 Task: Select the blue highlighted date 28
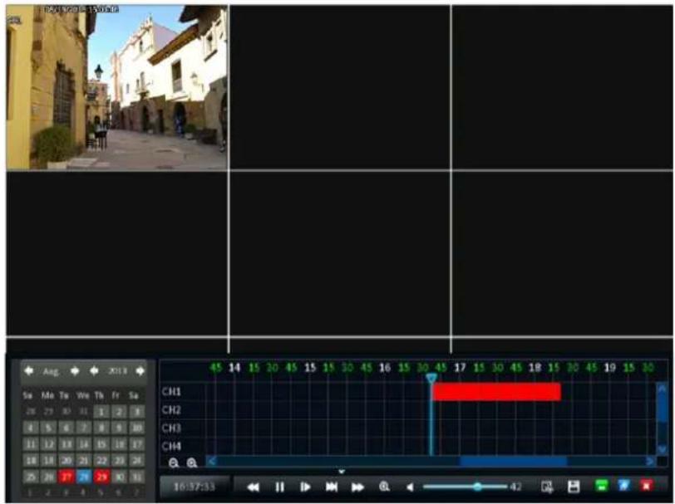pyautogui.click(x=84, y=477)
